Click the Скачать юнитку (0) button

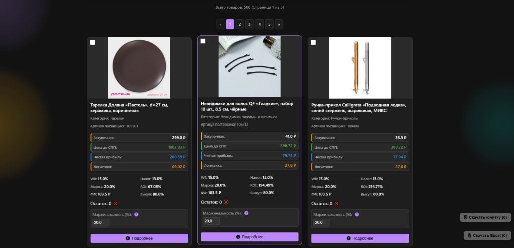pyautogui.click(x=485, y=217)
